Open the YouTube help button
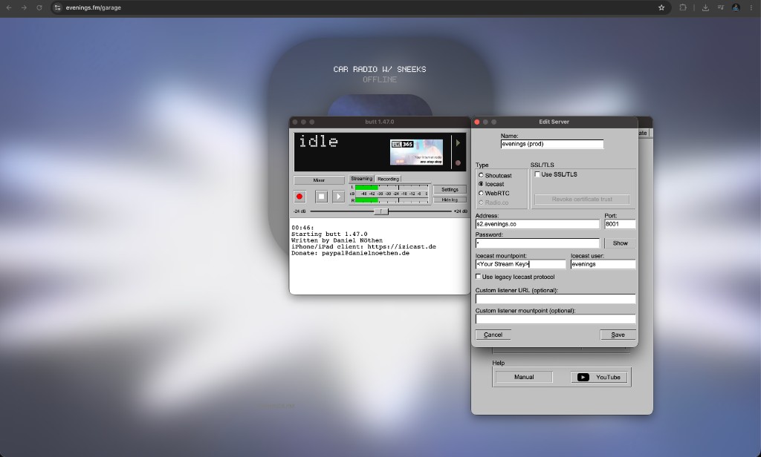Screen dimensions: 761x457 coord(600,377)
